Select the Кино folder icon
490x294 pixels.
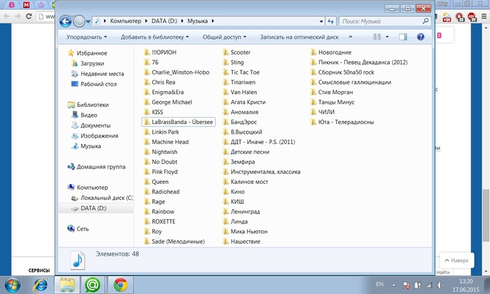[x=226, y=192]
